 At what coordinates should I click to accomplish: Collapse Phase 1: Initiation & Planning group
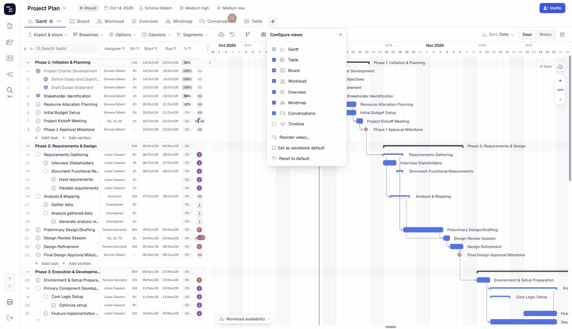(28, 62)
